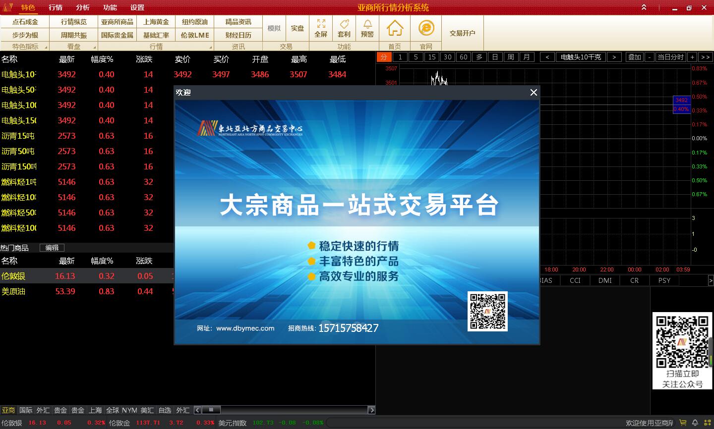
Task: Open the 分析 menu
Action: pyautogui.click(x=83, y=7)
